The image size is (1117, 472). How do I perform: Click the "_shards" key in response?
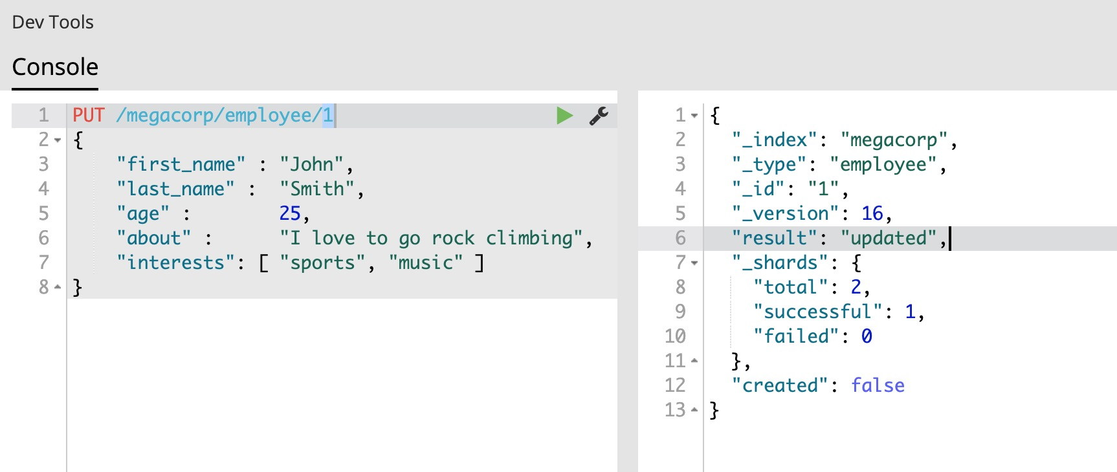tap(780, 263)
